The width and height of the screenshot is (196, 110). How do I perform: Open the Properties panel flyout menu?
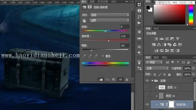(132, 1)
